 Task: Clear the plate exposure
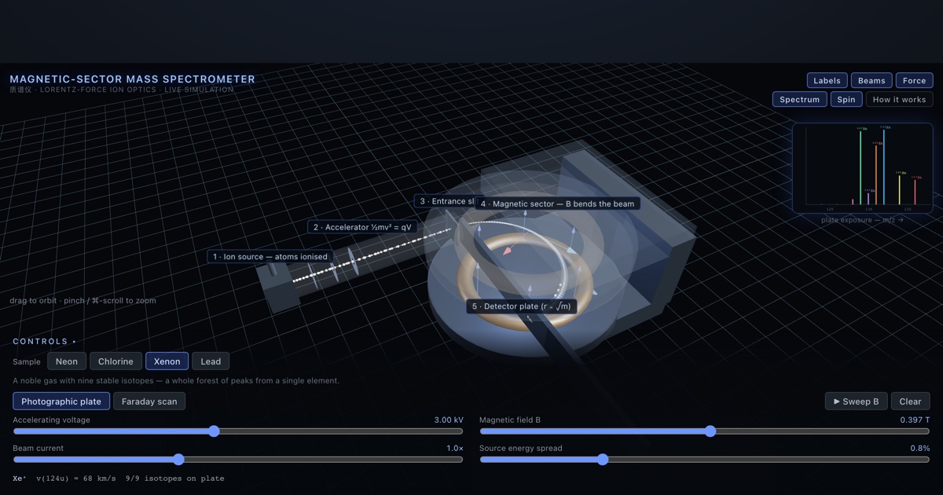click(x=910, y=401)
